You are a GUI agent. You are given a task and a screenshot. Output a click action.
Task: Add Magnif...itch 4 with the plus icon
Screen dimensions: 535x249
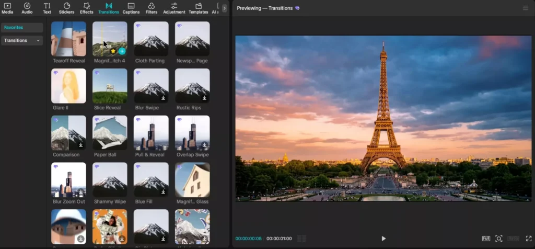[x=122, y=51]
